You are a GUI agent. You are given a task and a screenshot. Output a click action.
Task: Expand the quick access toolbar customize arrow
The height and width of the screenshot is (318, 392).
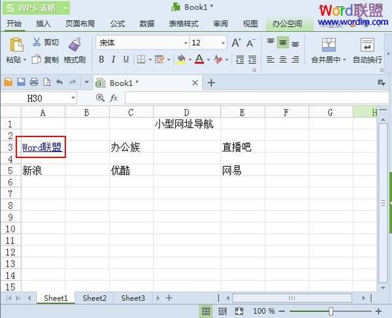pyautogui.click(x=86, y=82)
